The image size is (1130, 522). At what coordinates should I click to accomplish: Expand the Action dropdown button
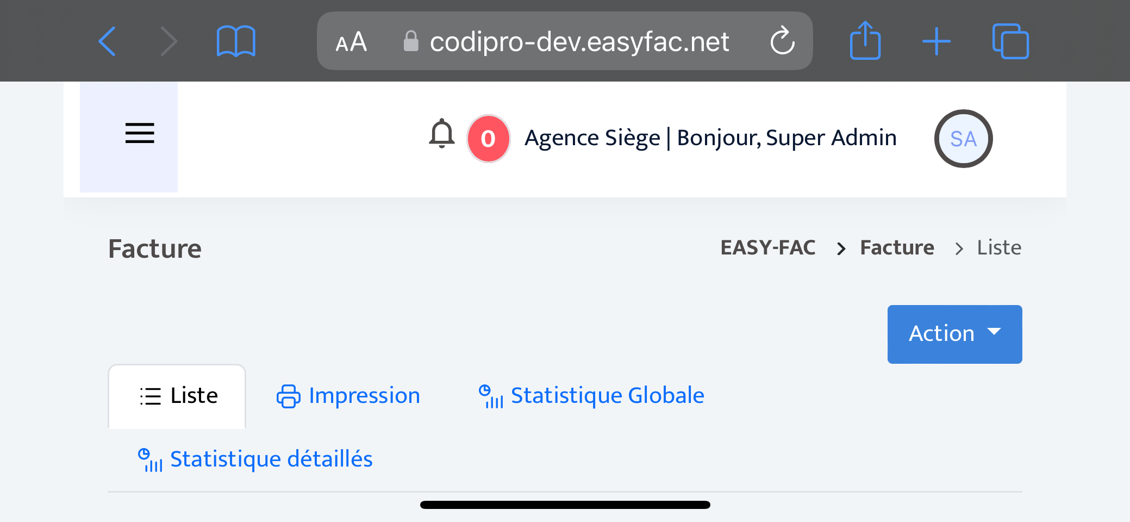click(x=954, y=334)
